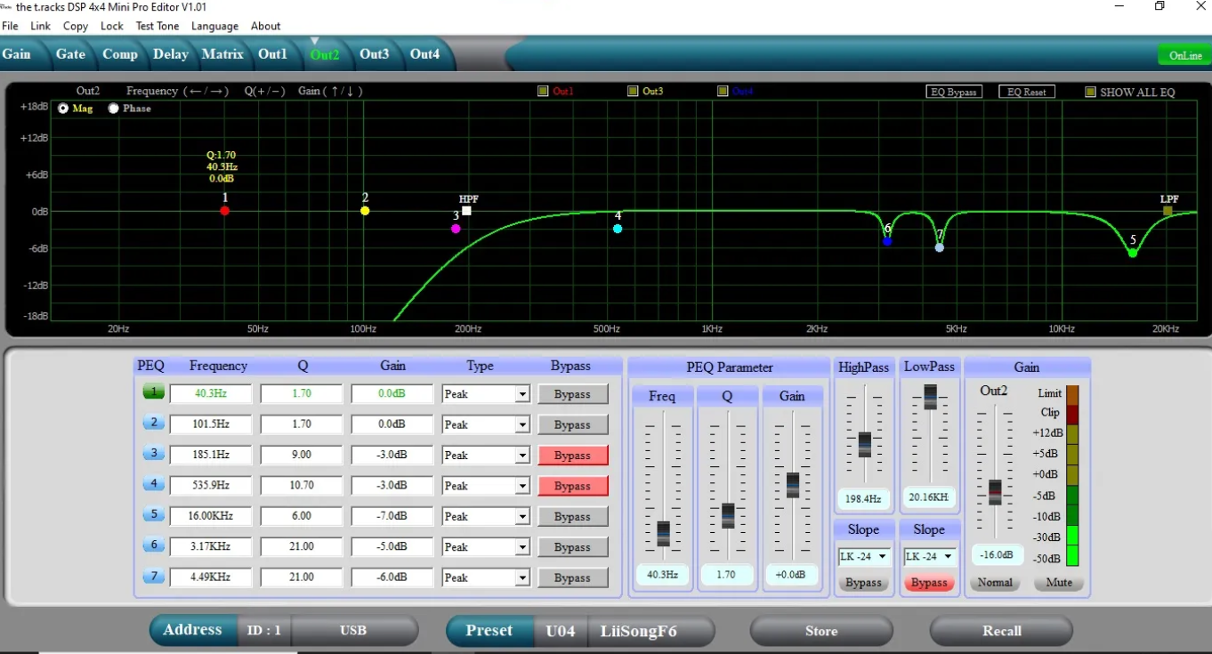Select PEQ band 4 number button
Viewport: 1212px width, 654px height.
[154, 485]
